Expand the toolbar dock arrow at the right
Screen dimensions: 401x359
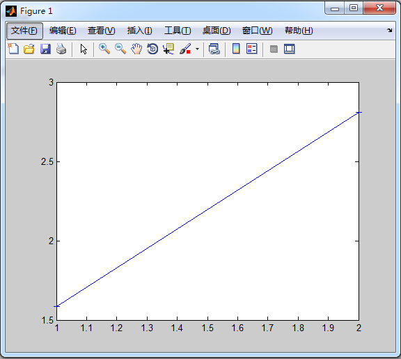coord(389,30)
